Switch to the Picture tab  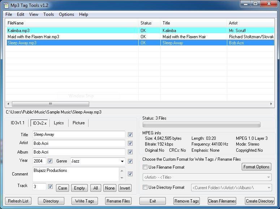(78, 123)
